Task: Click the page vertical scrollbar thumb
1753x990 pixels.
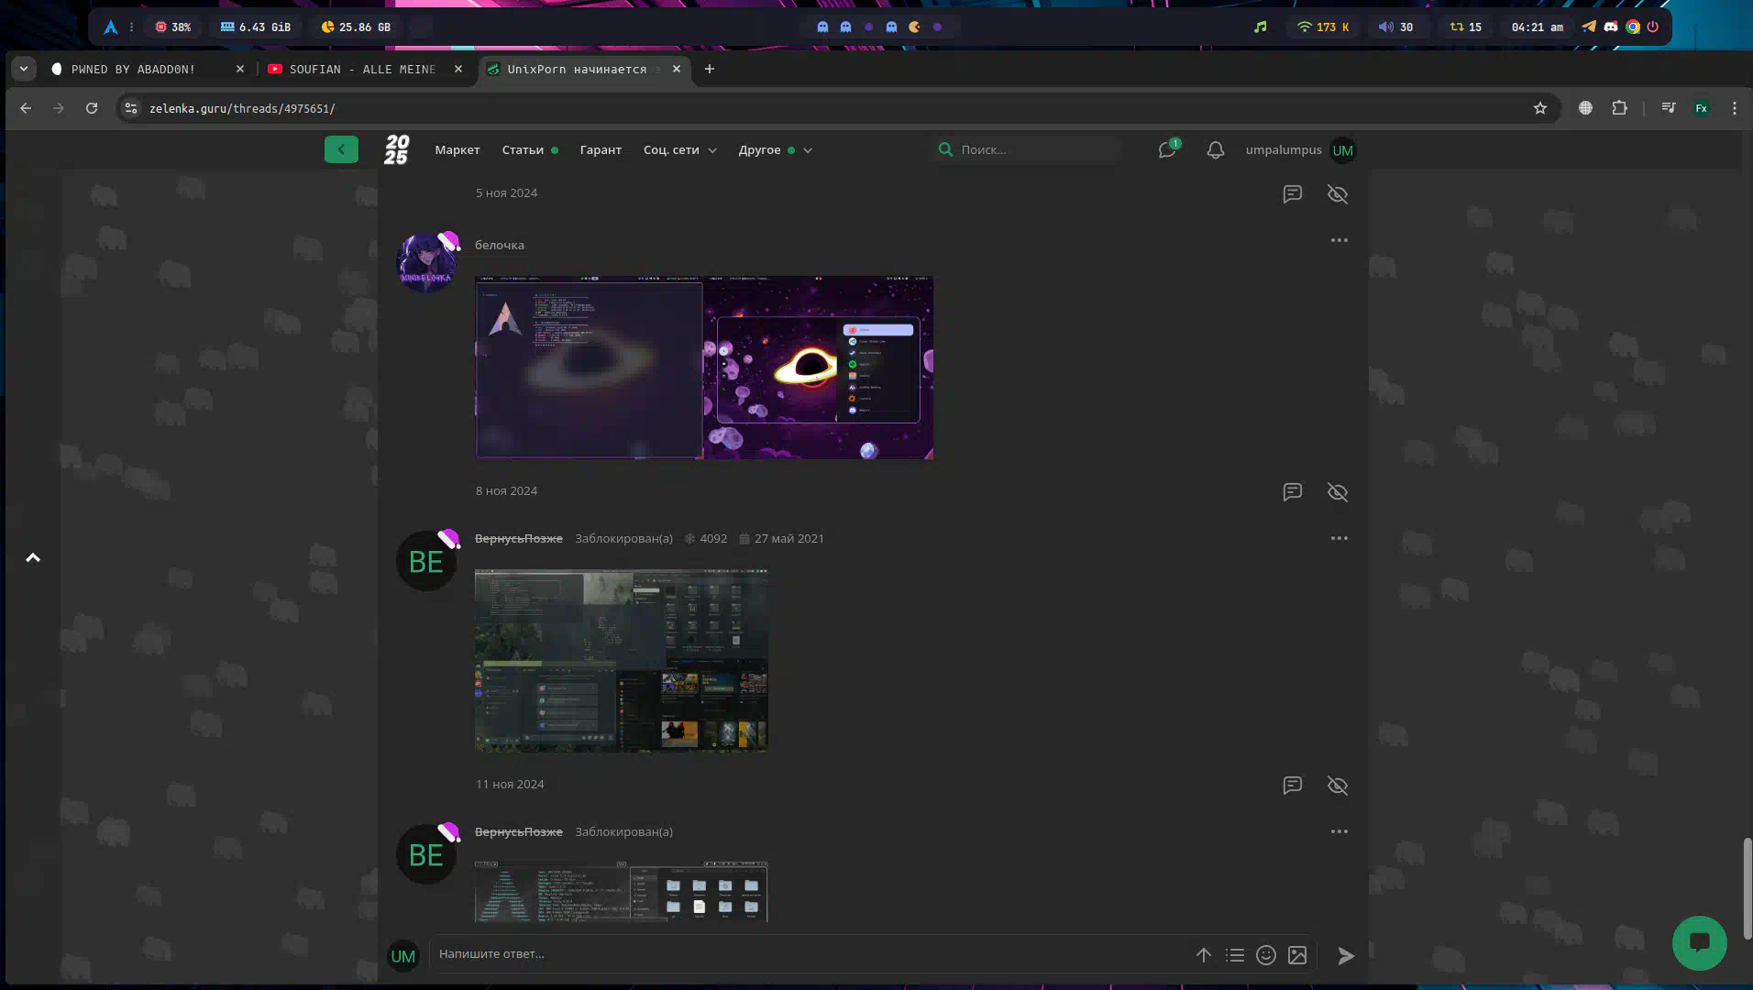Action: tap(1747, 886)
